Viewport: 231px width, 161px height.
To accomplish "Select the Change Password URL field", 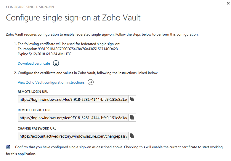I will 73,136.
